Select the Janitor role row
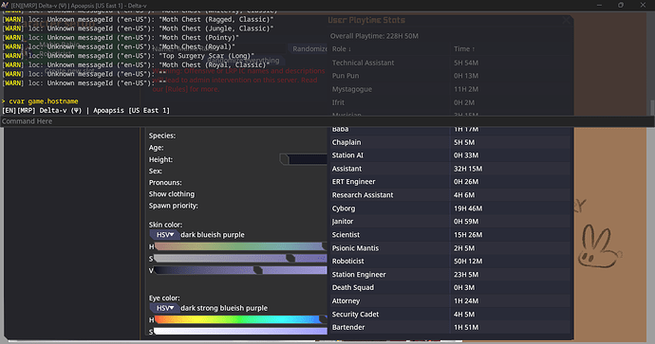Image resolution: width=655 pixels, height=344 pixels. click(x=450, y=222)
